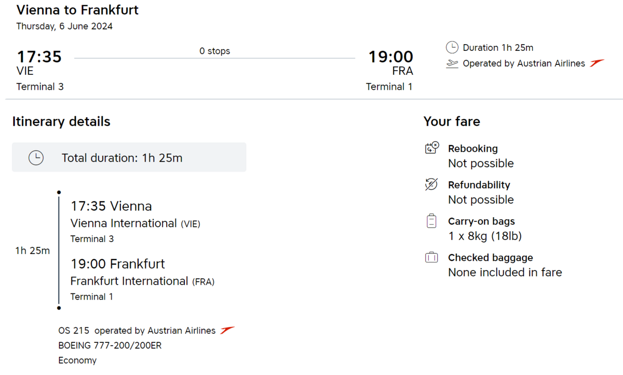Click the 19:00 arrival time in header
The height and width of the screenshot is (375, 623).
tap(390, 57)
